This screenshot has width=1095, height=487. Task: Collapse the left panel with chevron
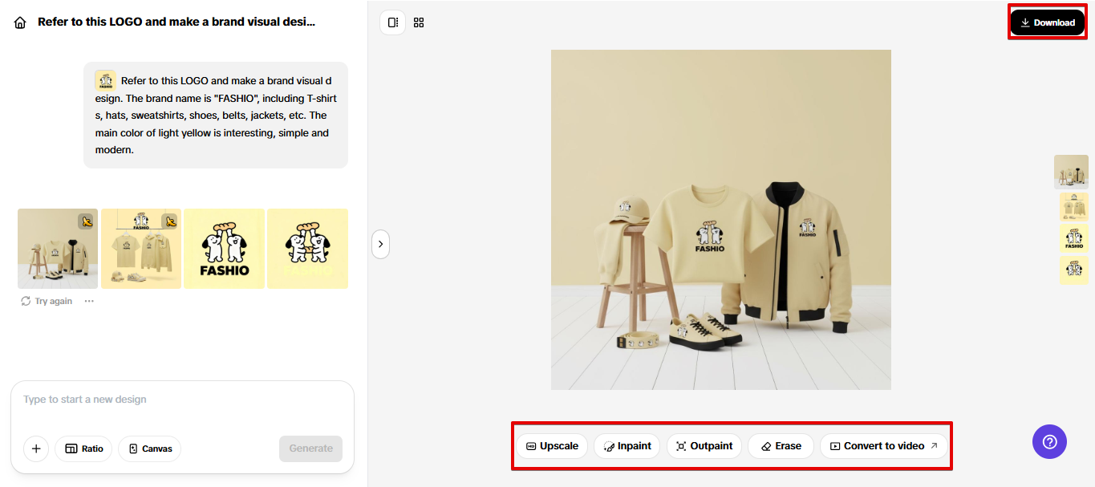point(380,244)
